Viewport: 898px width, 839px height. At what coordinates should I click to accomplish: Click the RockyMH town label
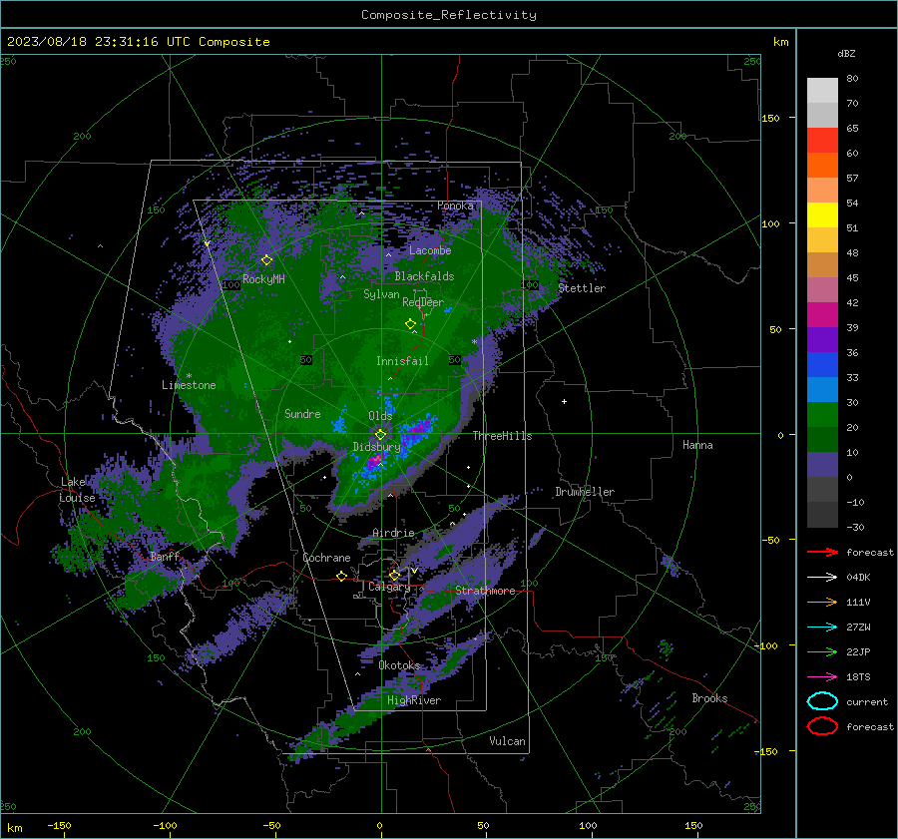tap(263, 279)
